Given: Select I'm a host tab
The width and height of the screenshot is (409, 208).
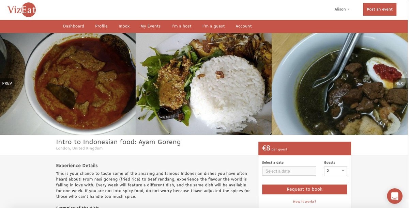Looking at the screenshot, I should (x=181, y=26).
